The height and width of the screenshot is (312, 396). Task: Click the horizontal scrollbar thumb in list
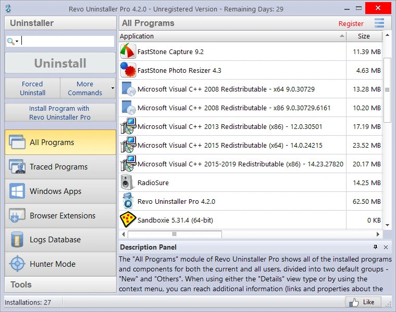click(x=174, y=235)
